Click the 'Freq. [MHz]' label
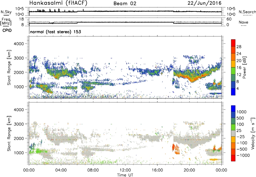The width and height of the screenshot is (256, 177). coord(6,22)
